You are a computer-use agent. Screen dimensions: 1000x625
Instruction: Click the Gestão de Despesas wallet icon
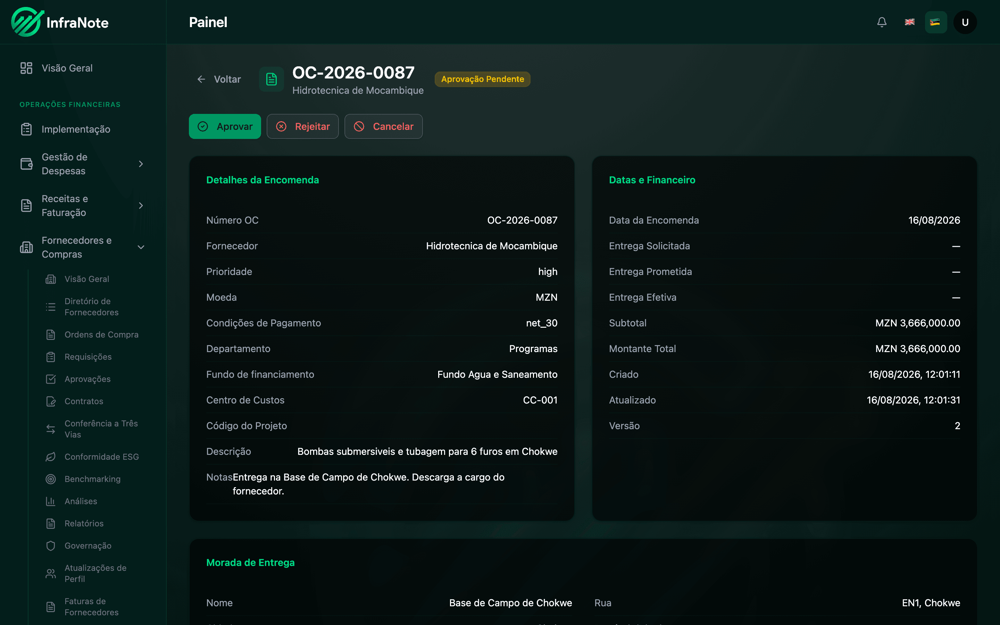coord(26,164)
